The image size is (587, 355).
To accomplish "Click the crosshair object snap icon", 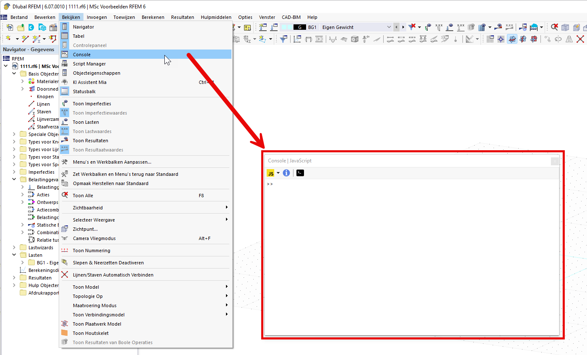I will (x=501, y=39).
